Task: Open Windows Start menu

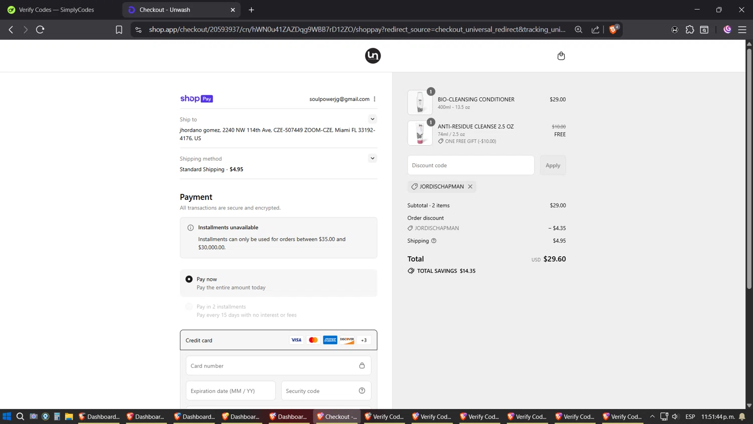Action: (x=7, y=416)
